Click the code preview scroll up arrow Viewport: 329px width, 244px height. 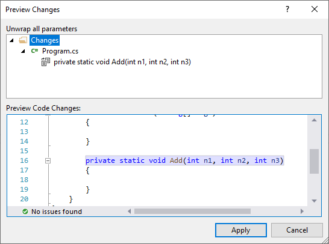pos(314,120)
